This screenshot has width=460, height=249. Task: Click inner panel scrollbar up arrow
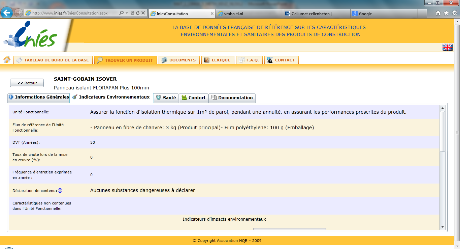[442, 108]
